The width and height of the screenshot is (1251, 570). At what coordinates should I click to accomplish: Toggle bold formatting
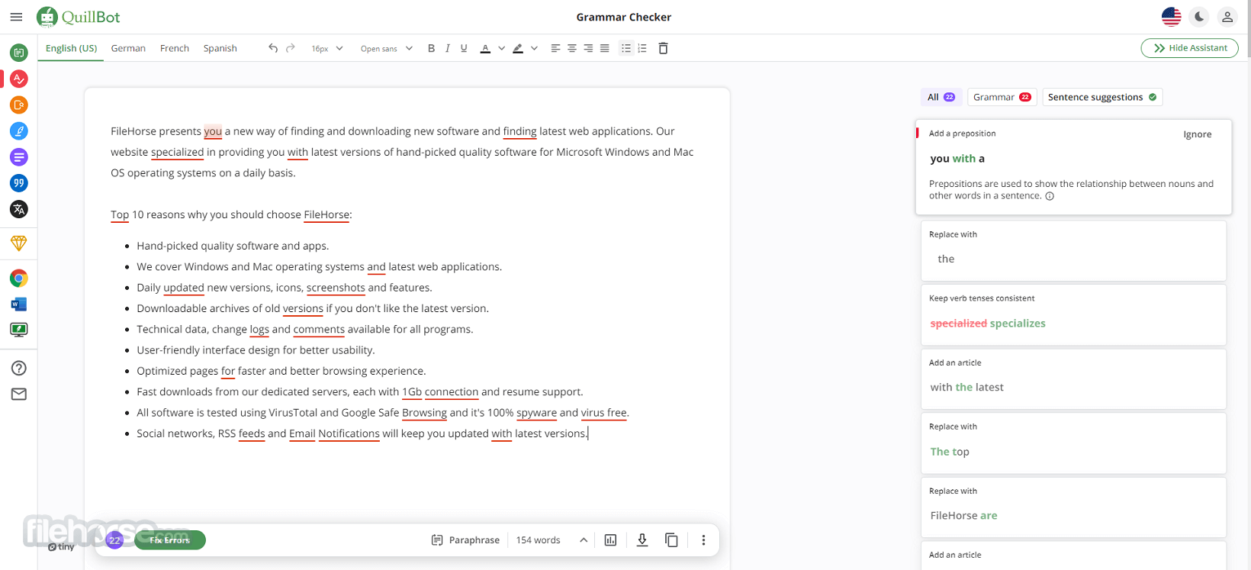pos(431,48)
